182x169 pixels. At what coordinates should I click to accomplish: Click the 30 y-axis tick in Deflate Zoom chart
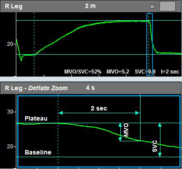10,112
